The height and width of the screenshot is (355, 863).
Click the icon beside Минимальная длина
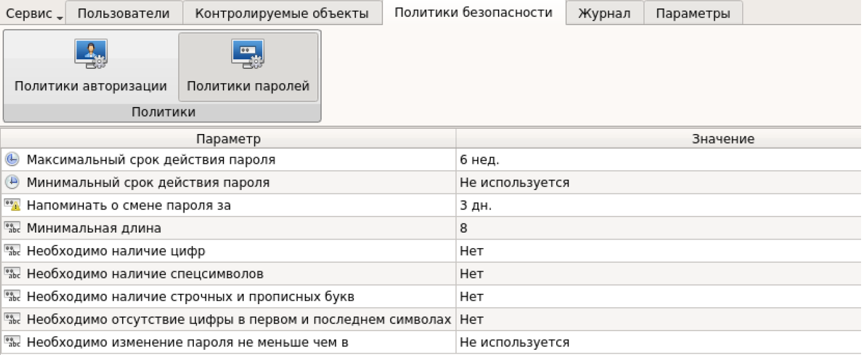(x=12, y=228)
